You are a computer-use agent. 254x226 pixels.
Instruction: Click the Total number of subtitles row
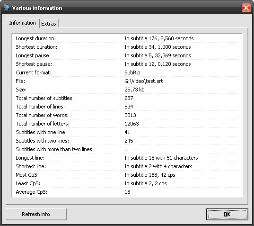[127, 98]
